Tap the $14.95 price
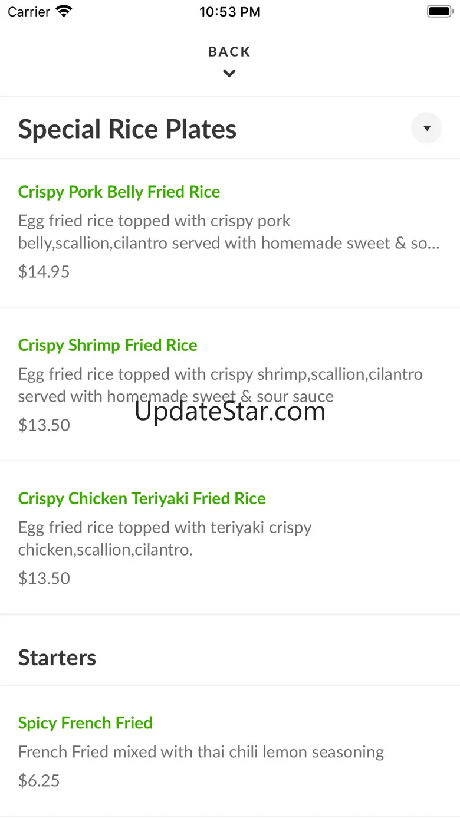The width and height of the screenshot is (460, 818). 44,272
